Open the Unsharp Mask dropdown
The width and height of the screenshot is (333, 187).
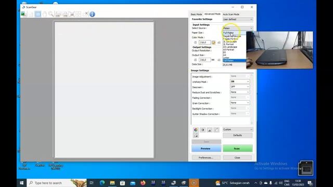(240, 82)
